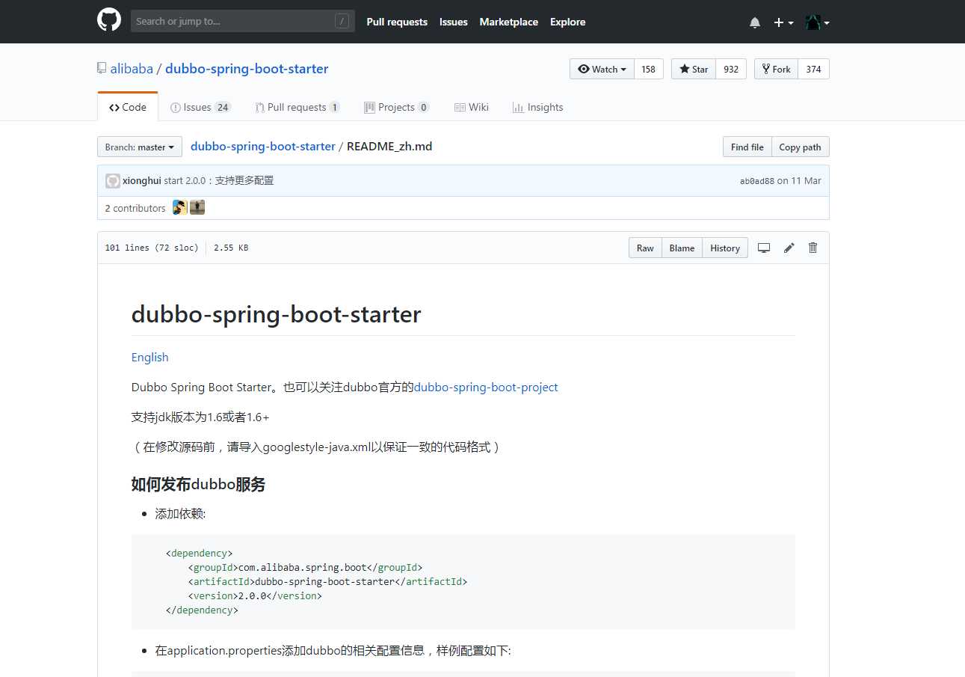Click the 支持jdk版本为1.6或者1.6+ line
This screenshot has height=677, width=965.
pos(200,417)
